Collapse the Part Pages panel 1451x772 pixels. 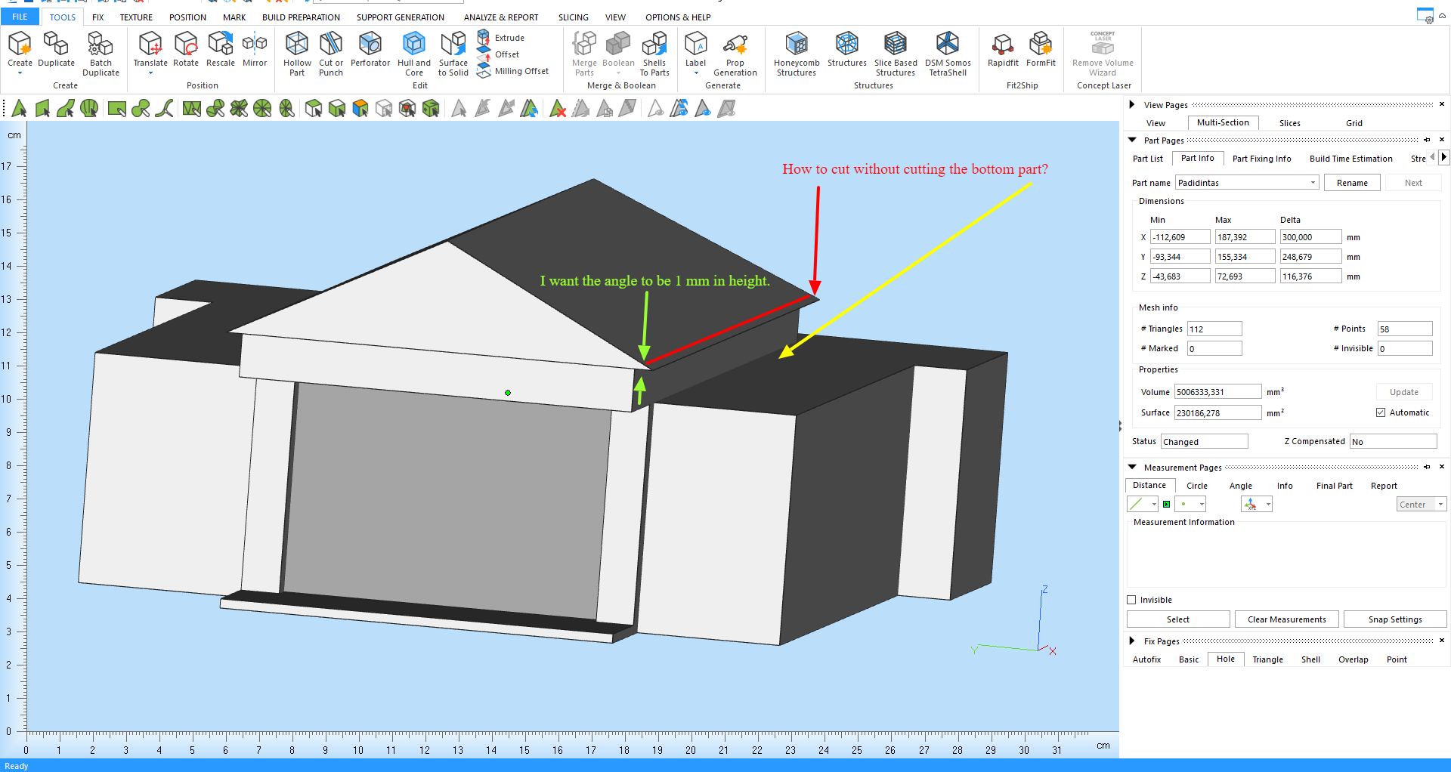coord(1132,140)
